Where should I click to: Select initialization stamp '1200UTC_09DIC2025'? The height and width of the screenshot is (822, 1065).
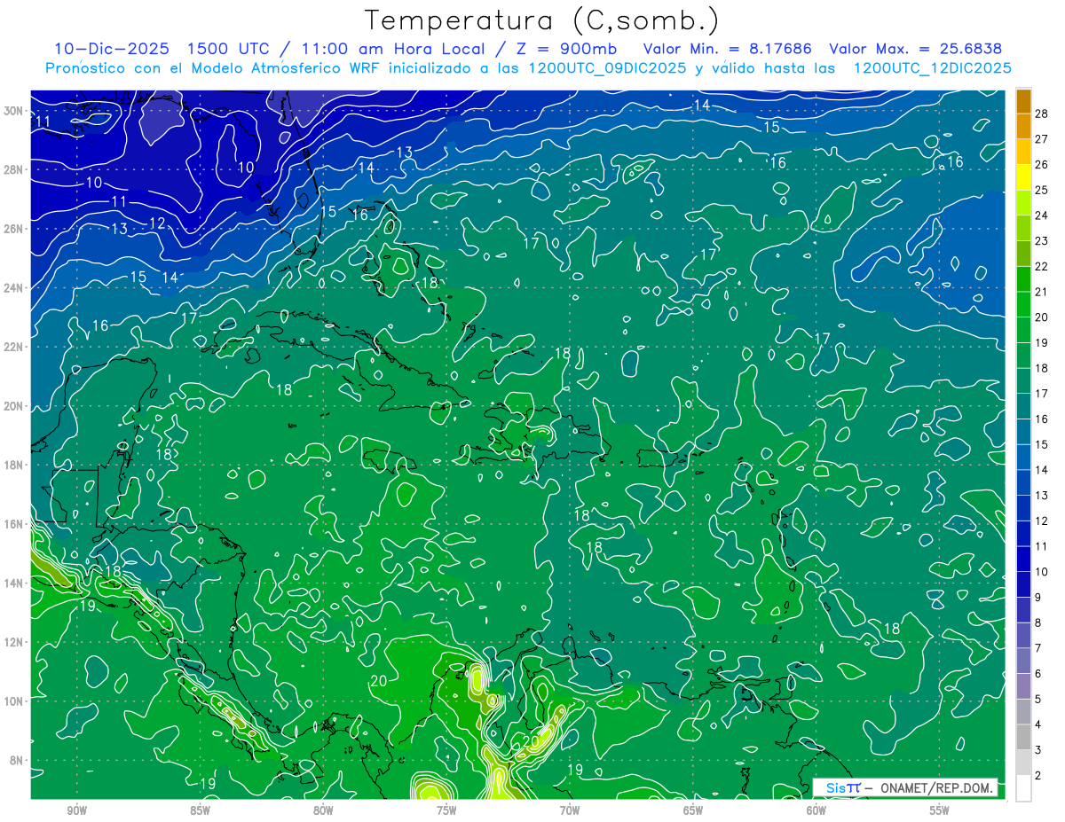(x=607, y=68)
